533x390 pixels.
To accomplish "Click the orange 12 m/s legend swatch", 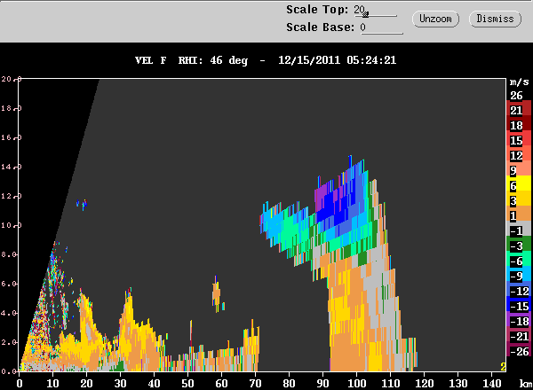I will click(x=519, y=153).
